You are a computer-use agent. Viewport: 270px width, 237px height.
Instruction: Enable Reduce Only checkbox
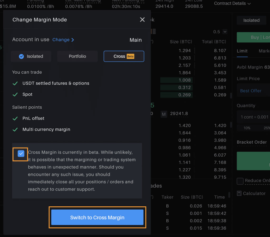click(x=240, y=181)
